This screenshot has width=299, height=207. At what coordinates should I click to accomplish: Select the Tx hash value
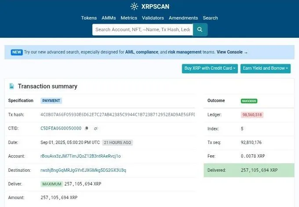coord(117,115)
